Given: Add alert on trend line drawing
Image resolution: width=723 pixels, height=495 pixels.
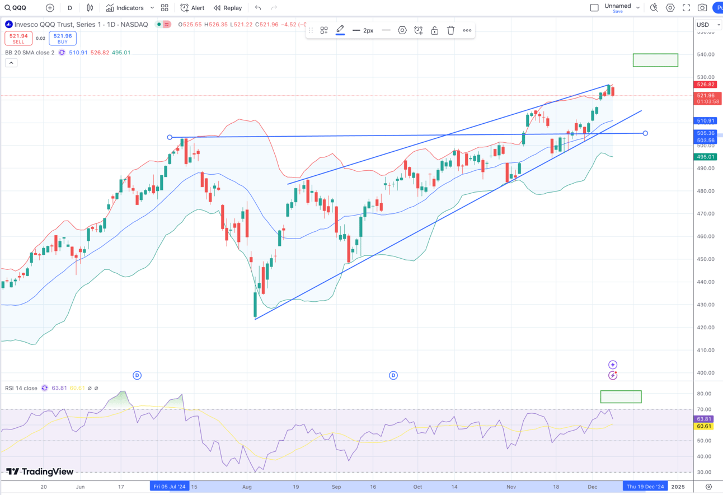Looking at the screenshot, I should 419,30.
